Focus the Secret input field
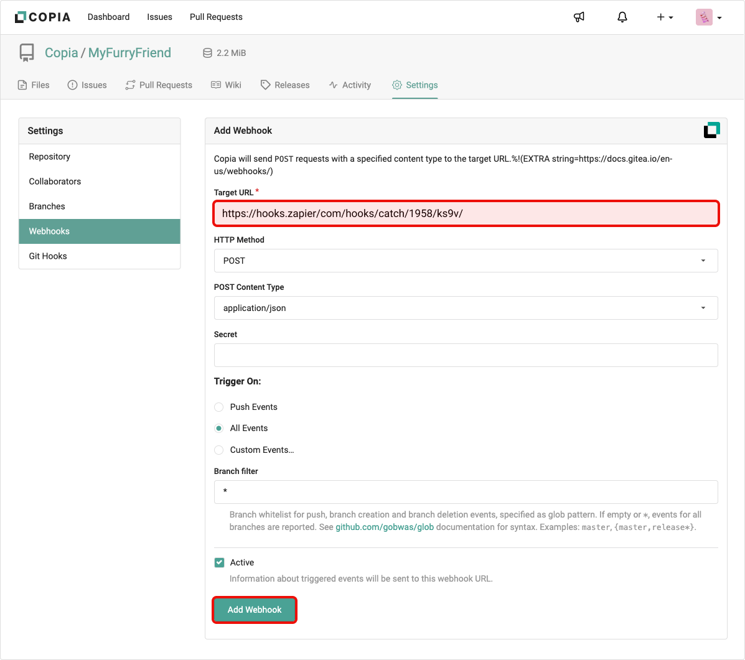This screenshot has width=745, height=660. pos(466,355)
